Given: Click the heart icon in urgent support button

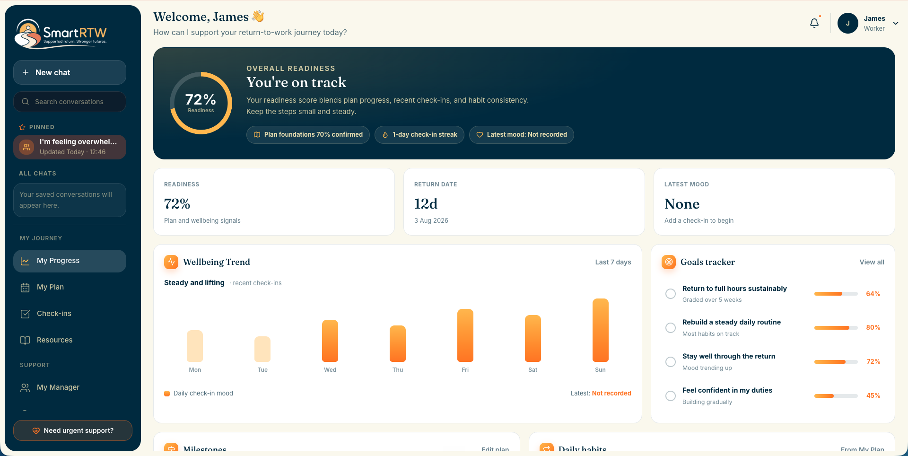Looking at the screenshot, I should [x=36, y=431].
